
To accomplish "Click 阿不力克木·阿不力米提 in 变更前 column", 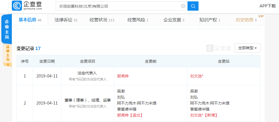I will pos(137,103).
